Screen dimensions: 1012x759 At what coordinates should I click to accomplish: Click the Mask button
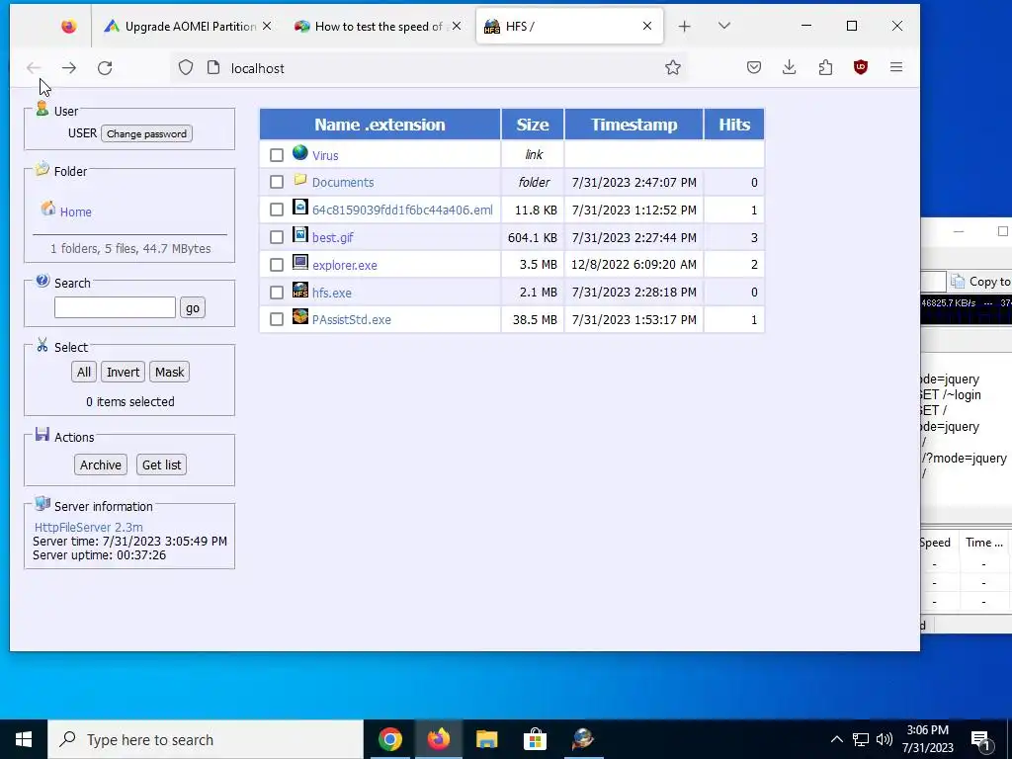point(170,372)
